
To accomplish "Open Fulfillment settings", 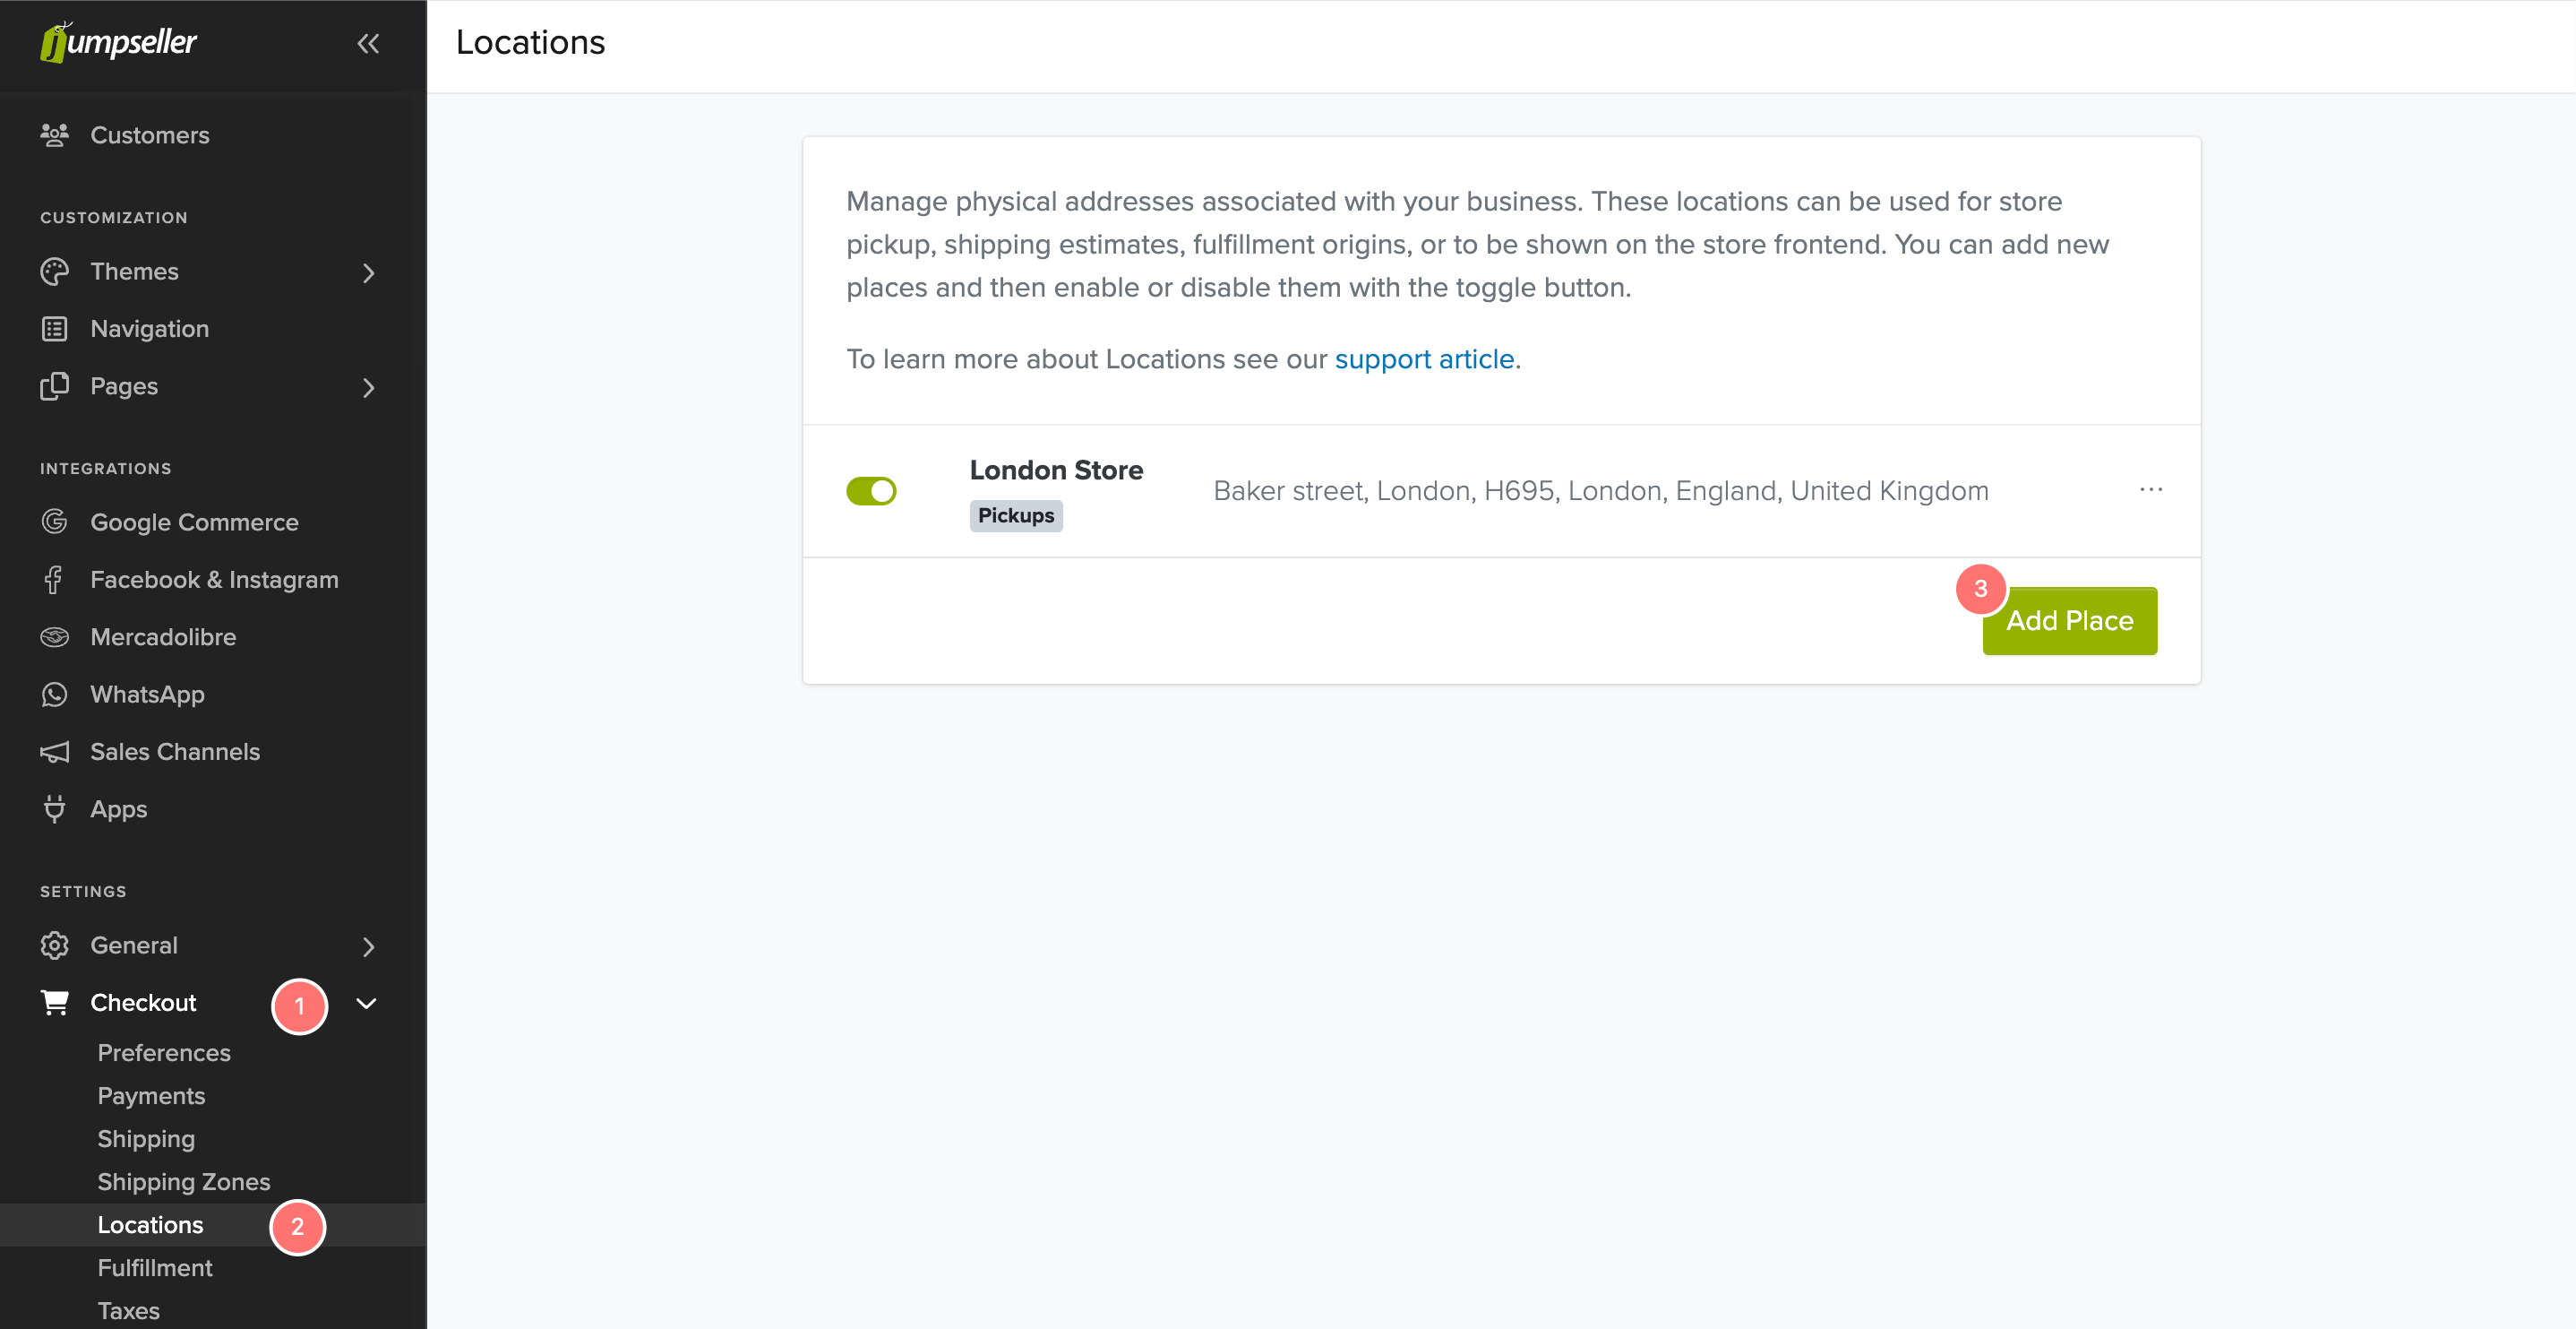I will 155,1268.
